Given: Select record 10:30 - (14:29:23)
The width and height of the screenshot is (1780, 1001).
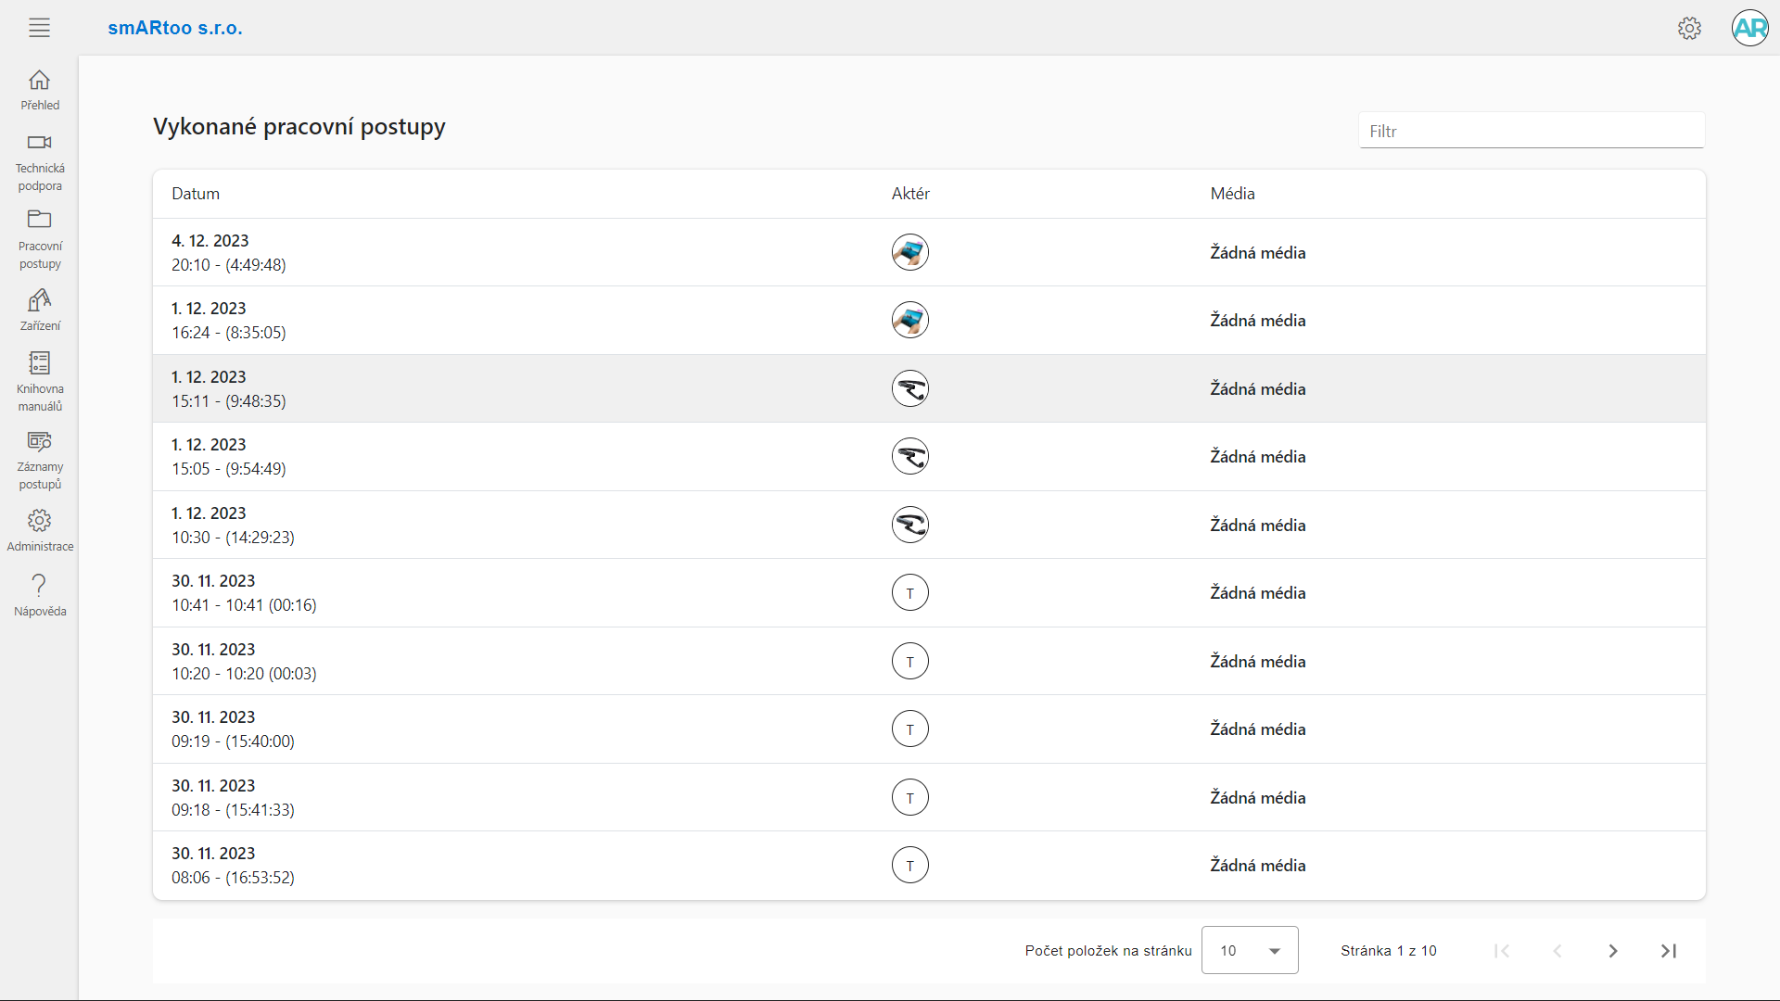Looking at the screenshot, I should point(929,525).
